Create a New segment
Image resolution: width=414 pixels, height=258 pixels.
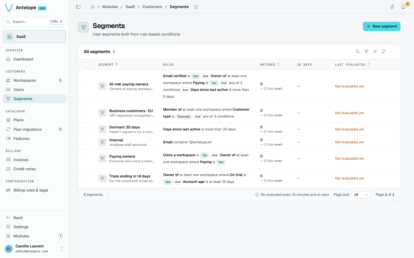[x=382, y=26]
